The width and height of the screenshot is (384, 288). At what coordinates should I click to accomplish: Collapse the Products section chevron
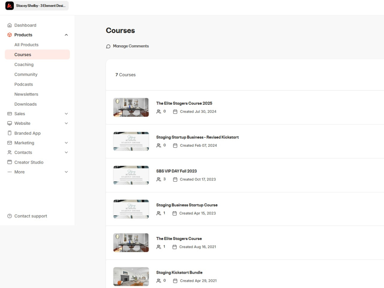point(66,35)
